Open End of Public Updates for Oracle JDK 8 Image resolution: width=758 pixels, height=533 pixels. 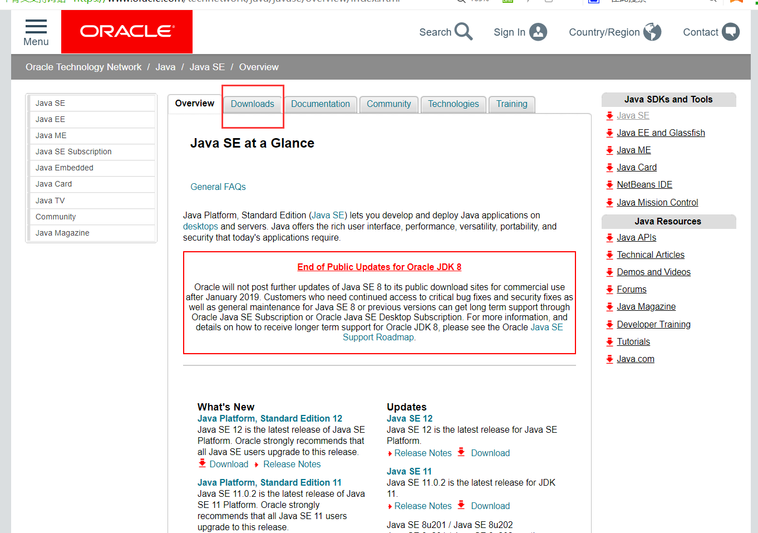pos(380,267)
